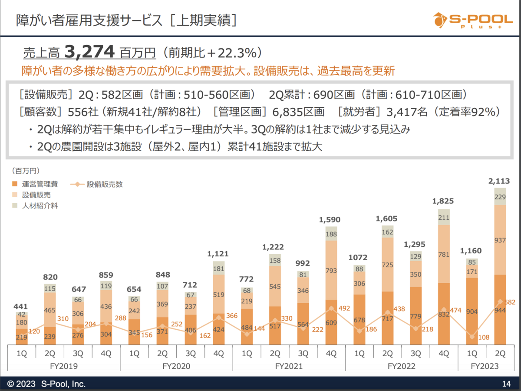The width and height of the screenshot is (521, 391).
Task: Click the line value 438 at FY2022 2Q
Action: [x=400, y=309]
